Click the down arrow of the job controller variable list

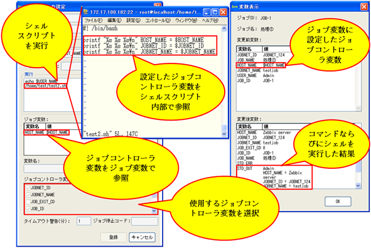coord(154,210)
